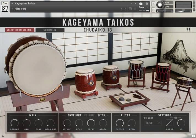Switch envelope to Volume tab
The height and width of the screenshot is (138, 196).
89,115
